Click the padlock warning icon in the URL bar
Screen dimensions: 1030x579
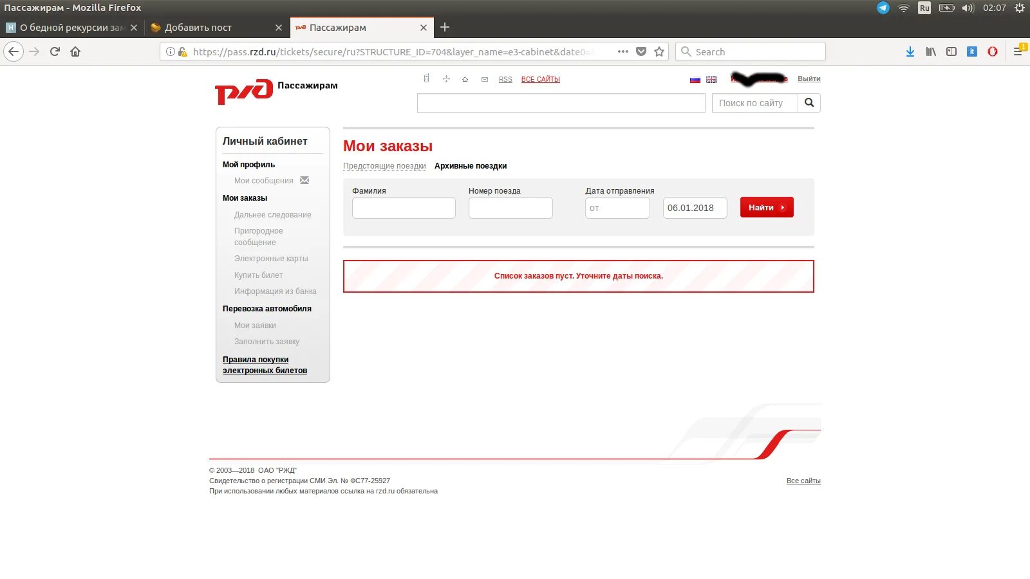[182, 51]
